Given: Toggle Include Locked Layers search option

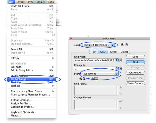Looking at the screenshot, I should (81, 79).
